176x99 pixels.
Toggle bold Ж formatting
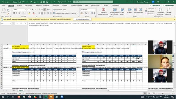(14, 13)
